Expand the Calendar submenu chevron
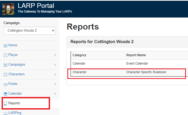Screen dimensions: 188x115 (55, 94)
